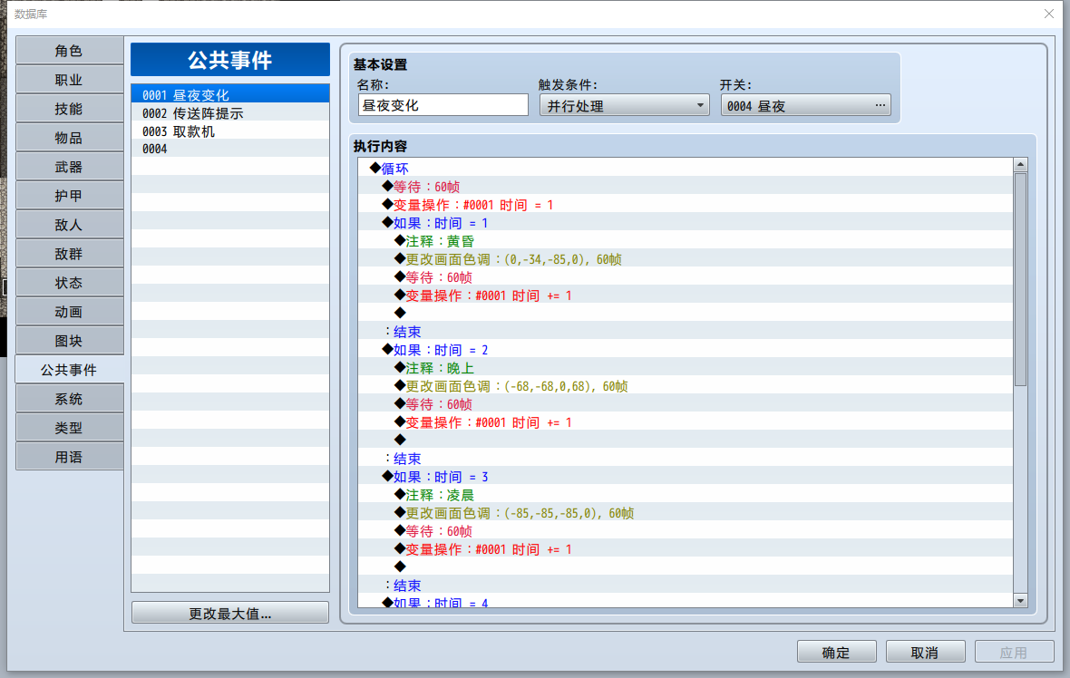Image resolution: width=1070 pixels, height=678 pixels.
Task: Open the 角色 database tab
Action: [x=69, y=51]
